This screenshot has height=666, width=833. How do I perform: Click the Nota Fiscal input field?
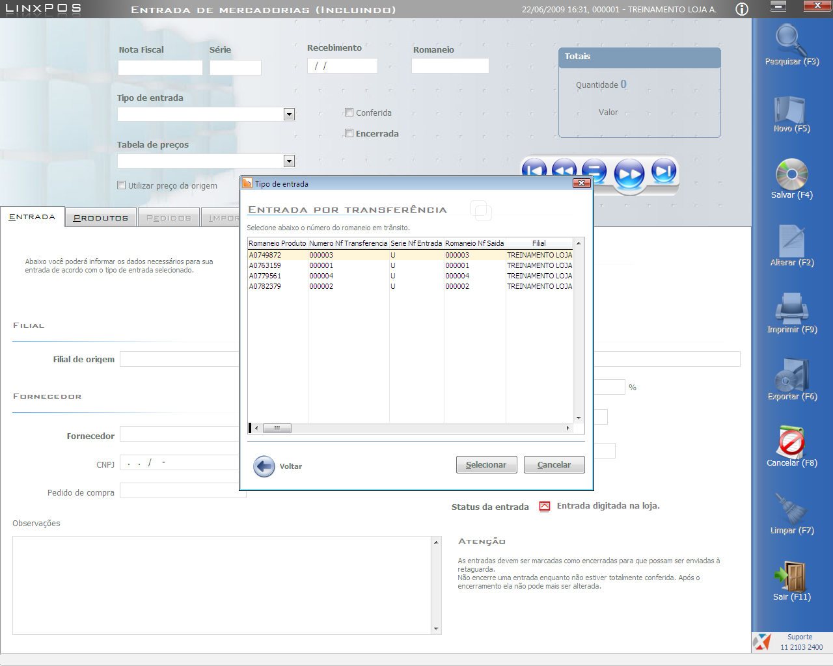[x=160, y=68]
